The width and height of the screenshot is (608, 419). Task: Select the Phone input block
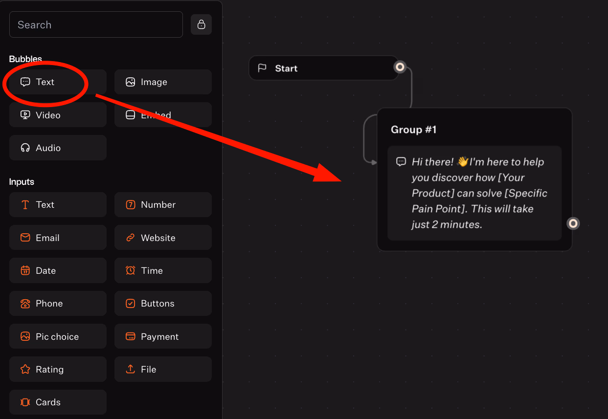click(58, 303)
